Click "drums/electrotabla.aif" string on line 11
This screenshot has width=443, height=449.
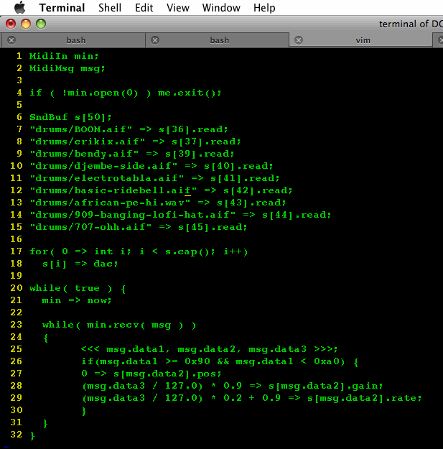click(107, 178)
